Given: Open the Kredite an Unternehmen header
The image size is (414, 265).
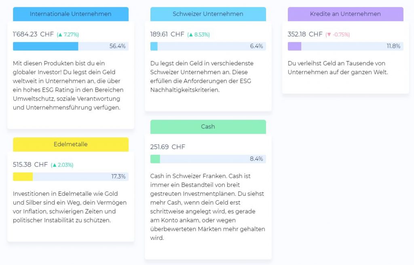Looking at the screenshot, I should coord(346,14).
